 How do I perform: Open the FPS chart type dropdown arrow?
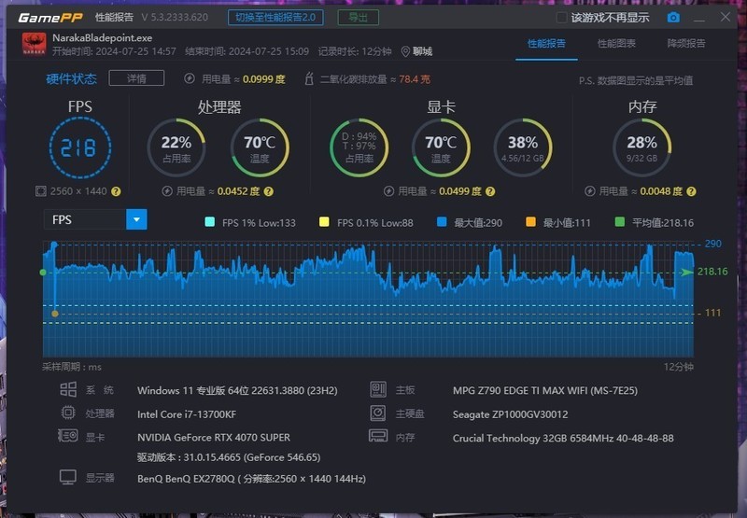[136, 219]
